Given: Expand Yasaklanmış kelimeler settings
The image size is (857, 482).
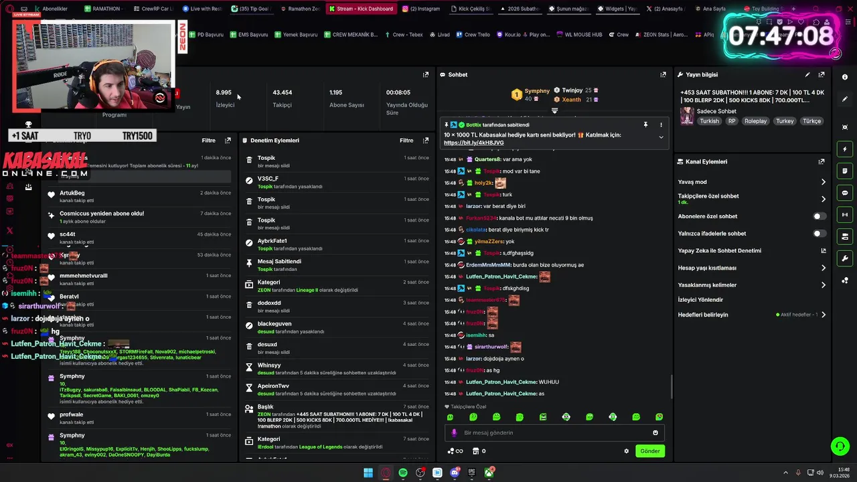Looking at the screenshot, I should tap(823, 285).
